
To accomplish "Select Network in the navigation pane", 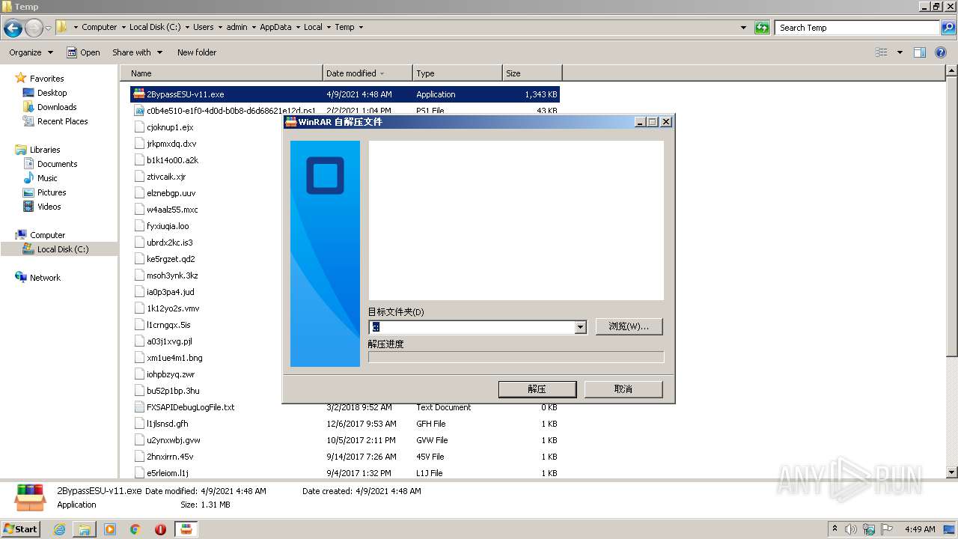I will click(45, 278).
